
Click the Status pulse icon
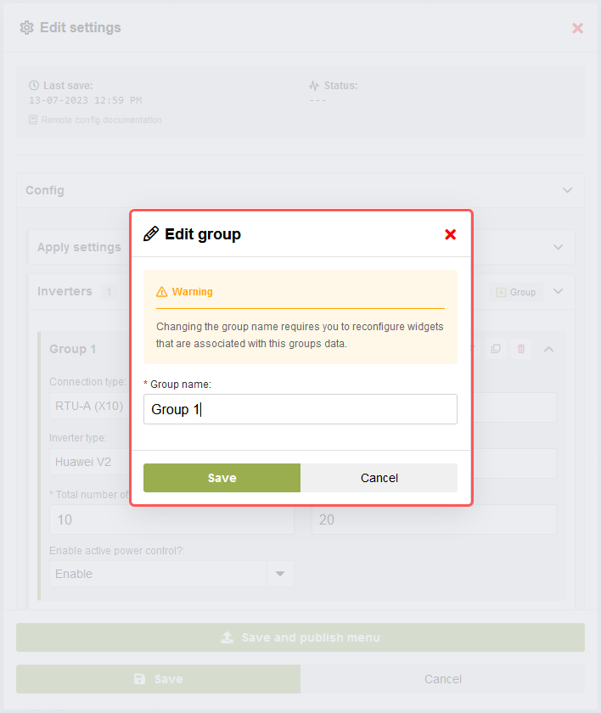tap(314, 86)
